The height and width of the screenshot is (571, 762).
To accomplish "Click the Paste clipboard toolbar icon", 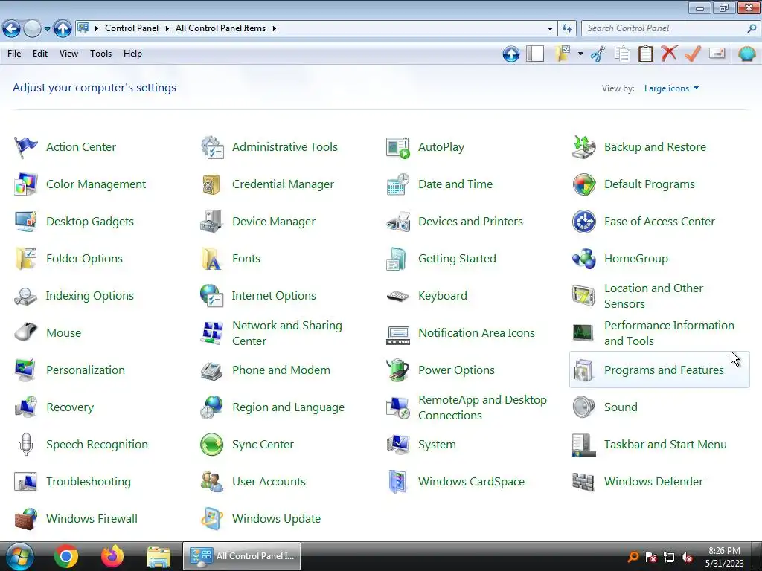I will pos(645,54).
